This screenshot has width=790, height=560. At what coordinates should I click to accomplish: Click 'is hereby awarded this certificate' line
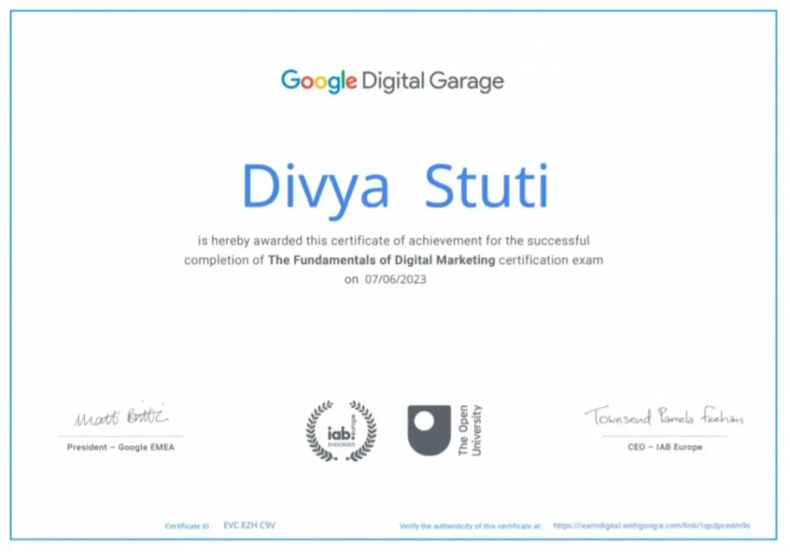[393, 241]
